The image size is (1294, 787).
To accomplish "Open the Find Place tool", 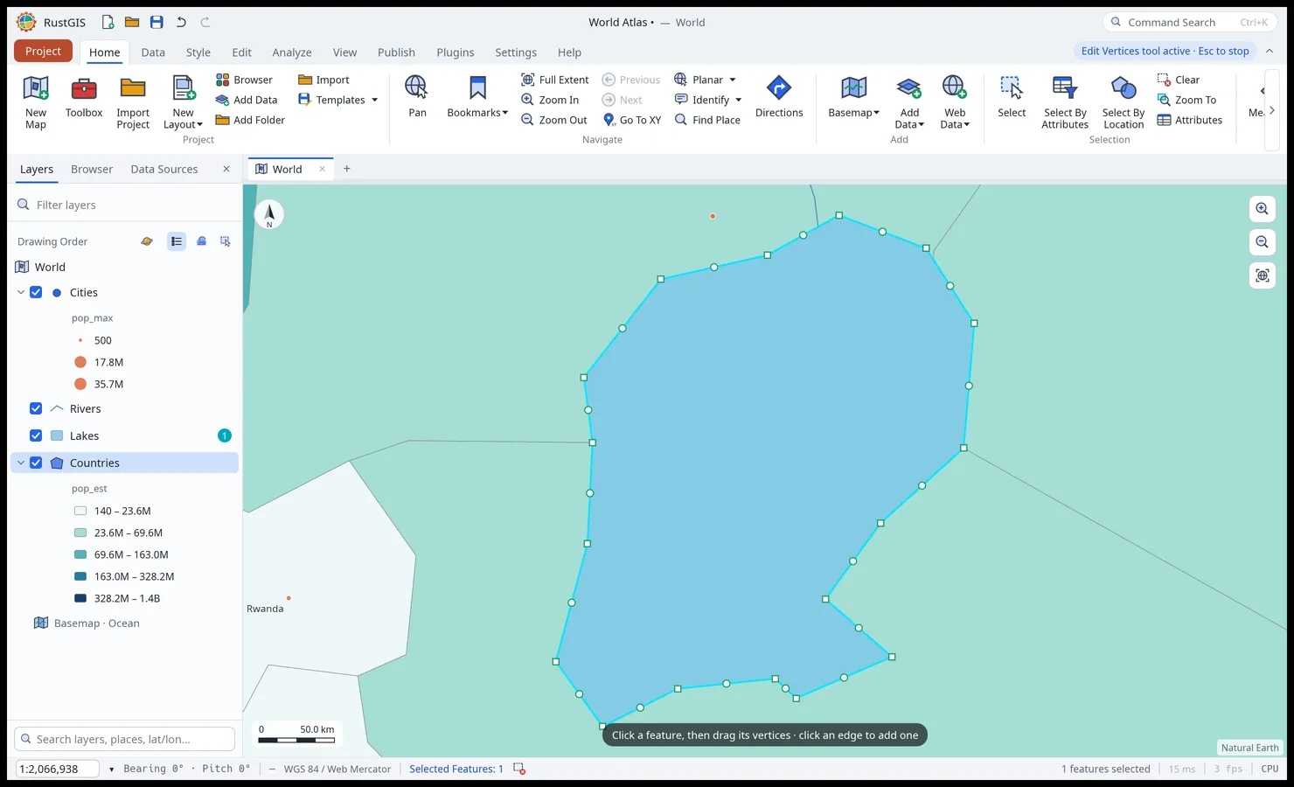I will click(x=707, y=120).
